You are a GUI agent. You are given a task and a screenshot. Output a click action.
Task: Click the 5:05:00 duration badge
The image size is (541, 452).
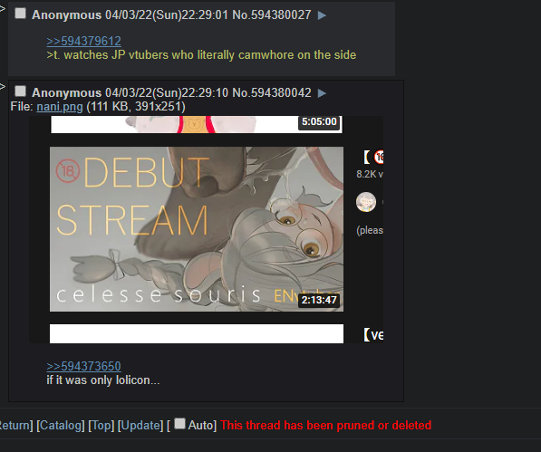pos(319,122)
